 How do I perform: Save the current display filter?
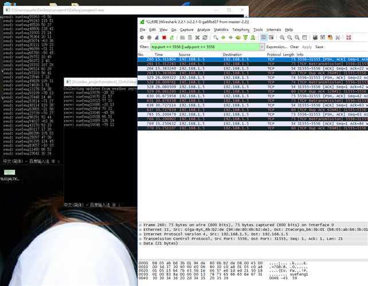coord(319,47)
